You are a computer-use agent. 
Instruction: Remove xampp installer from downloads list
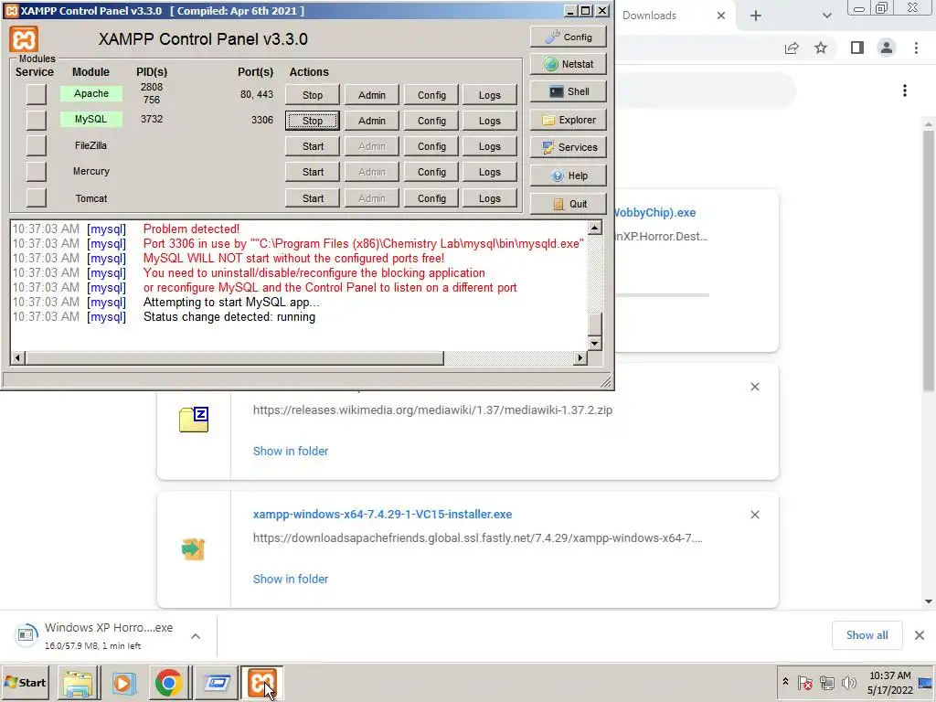click(754, 515)
